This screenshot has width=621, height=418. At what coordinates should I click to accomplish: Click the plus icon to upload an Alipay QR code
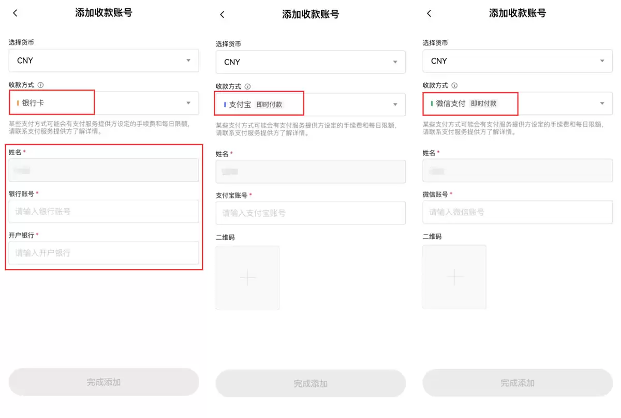[x=247, y=277]
